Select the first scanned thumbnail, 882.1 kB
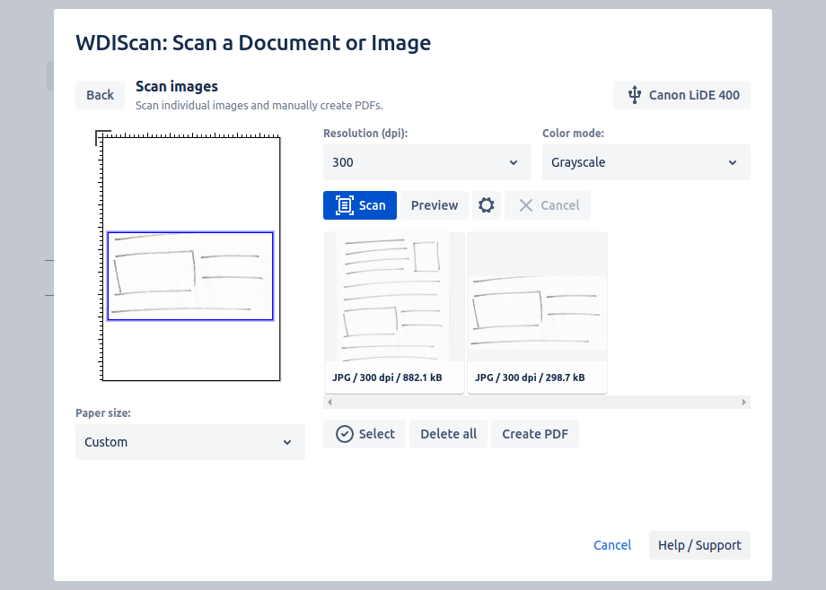Image resolution: width=826 pixels, height=590 pixels. tap(394, 305)
